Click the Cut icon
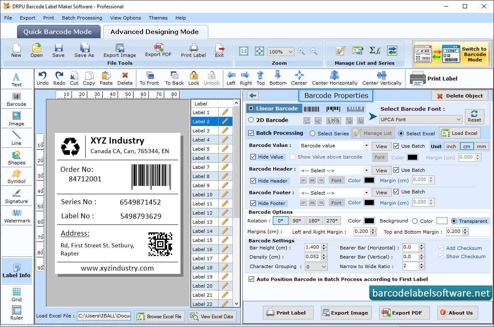494x327 pixels. pyautogui.click(x=74, y=78)
